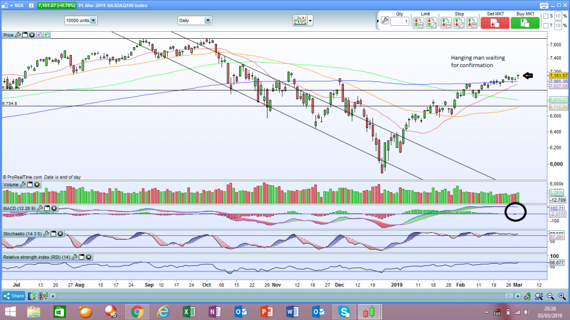
Task: Click the auto-fit zoom magnifier with arrows
Action: point(539,297)
